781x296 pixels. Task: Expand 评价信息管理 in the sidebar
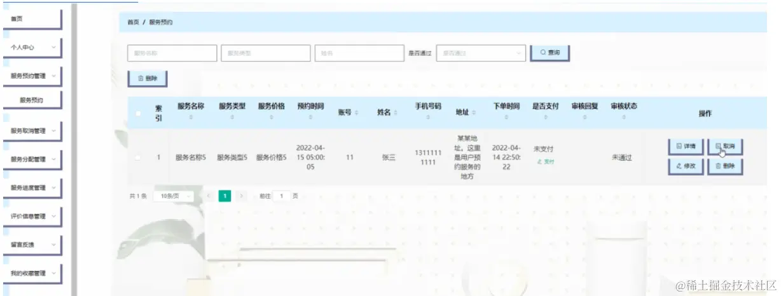[x=32, y=216]
